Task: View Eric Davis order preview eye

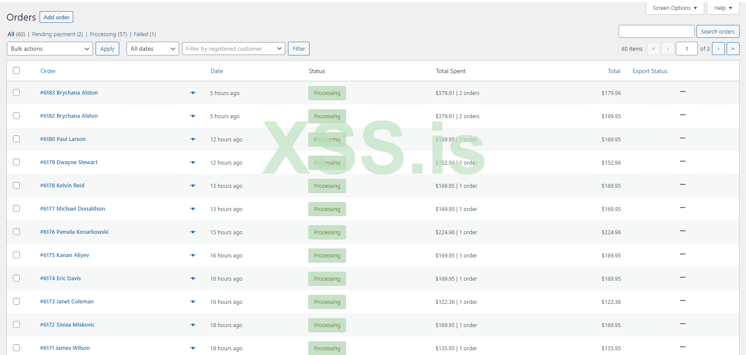Action: coord(193,278)
